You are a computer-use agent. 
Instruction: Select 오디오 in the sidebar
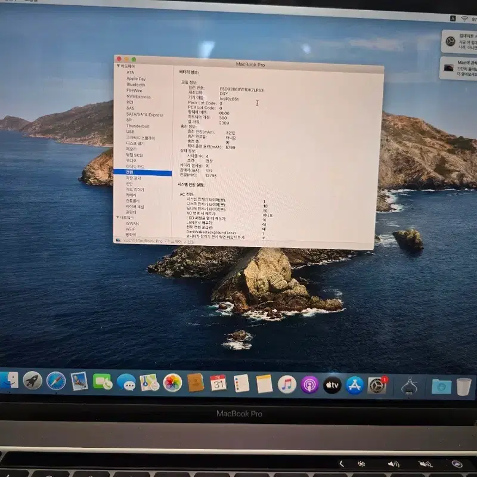(x=131, y=160)
